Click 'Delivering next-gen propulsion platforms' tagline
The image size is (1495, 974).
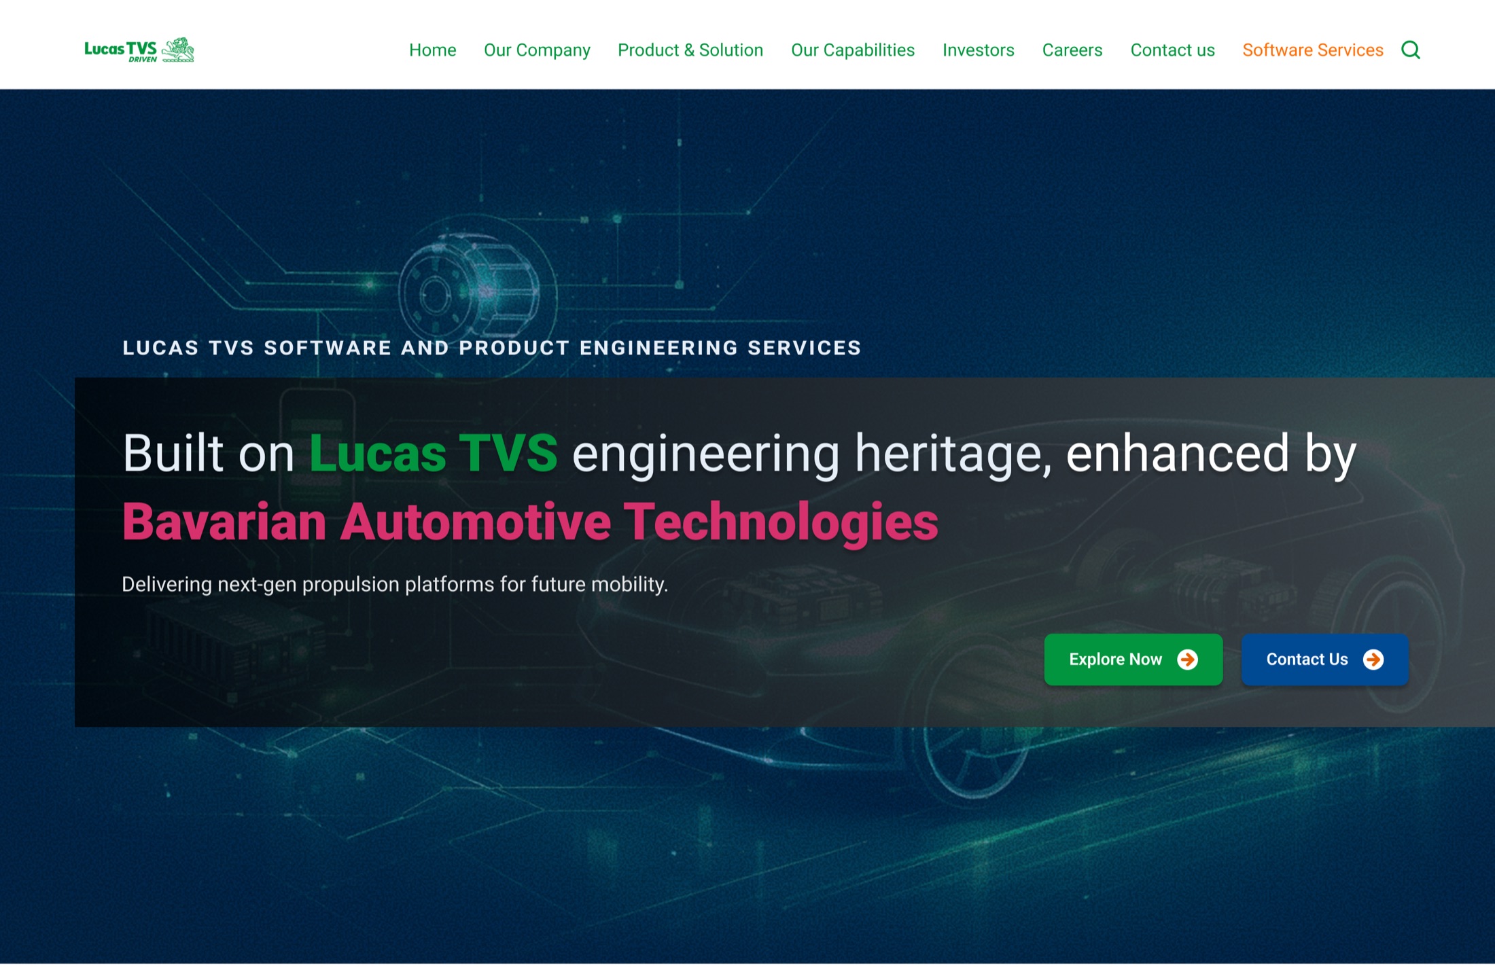[395, 584]
